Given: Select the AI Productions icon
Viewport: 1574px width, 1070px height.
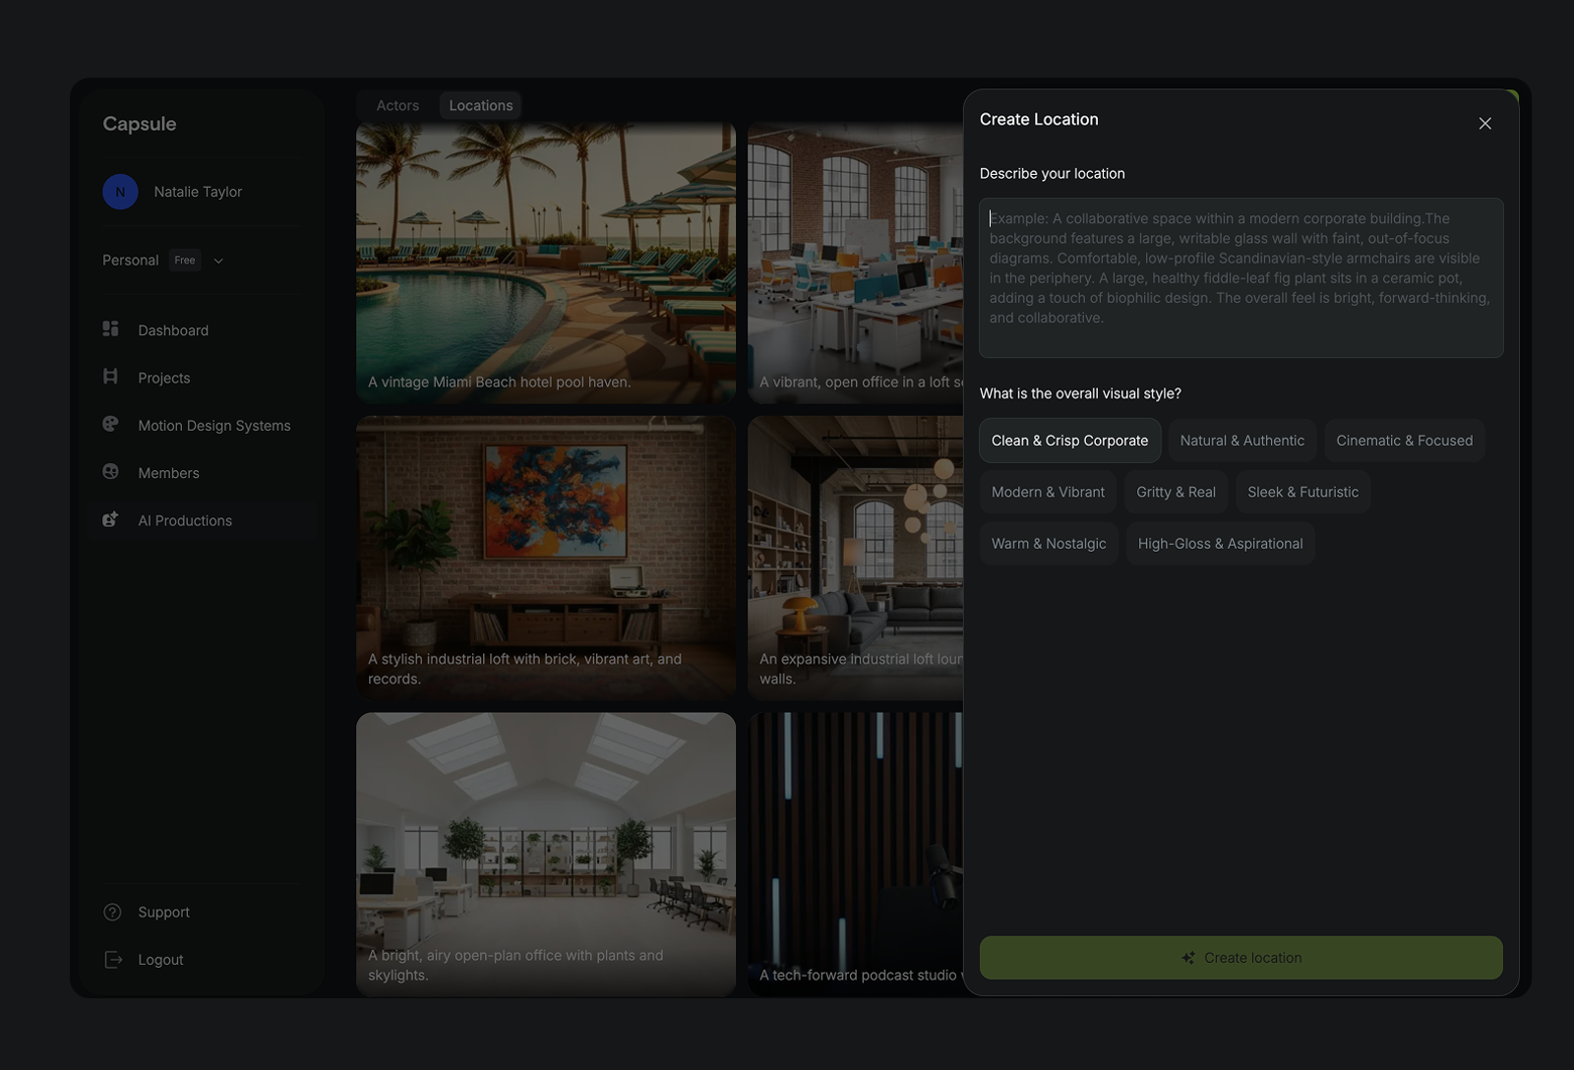Looking at the screenshot, I should coord(110,519).
